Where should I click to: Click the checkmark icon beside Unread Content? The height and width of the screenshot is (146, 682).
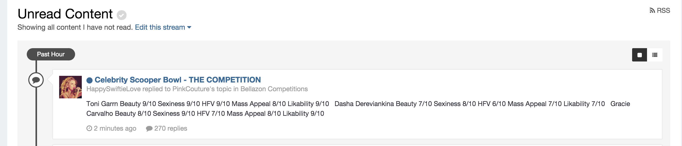click(122, 15)
